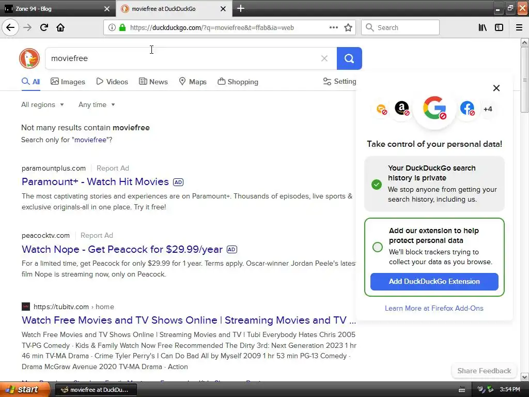Toggle the sidebar view icon
The height and width of the screenshot is (397, 529).
point(499,27)
